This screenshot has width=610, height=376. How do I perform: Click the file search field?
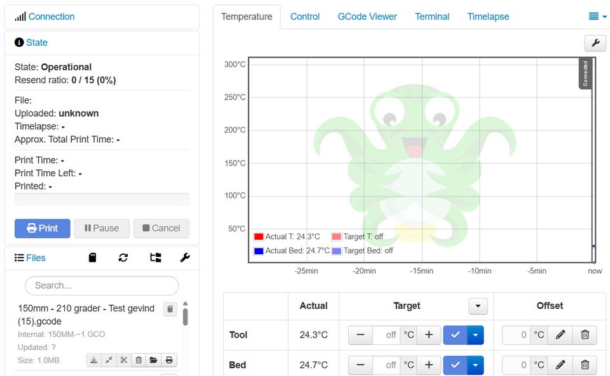(x=102, y=285)
